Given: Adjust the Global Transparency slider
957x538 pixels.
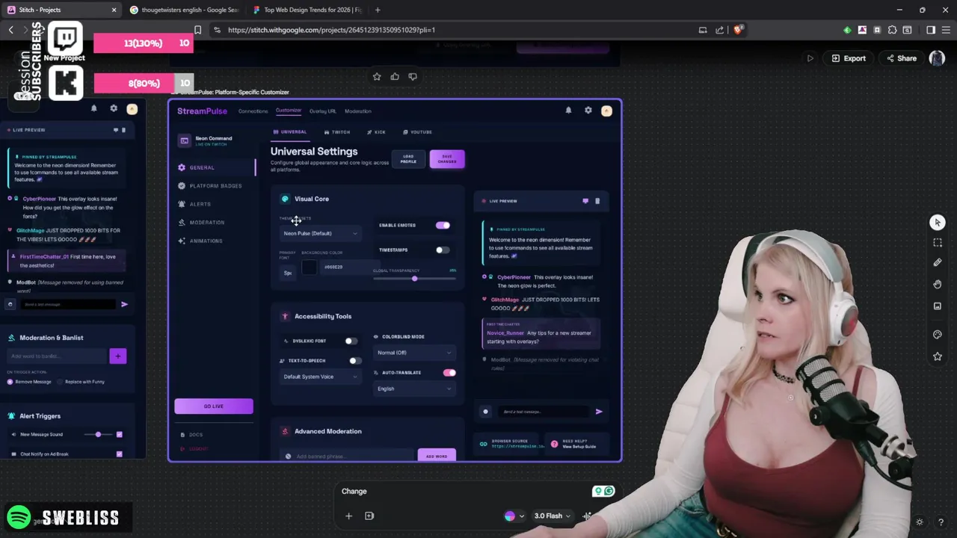Looking at the screenshot, I should [414, 279].
